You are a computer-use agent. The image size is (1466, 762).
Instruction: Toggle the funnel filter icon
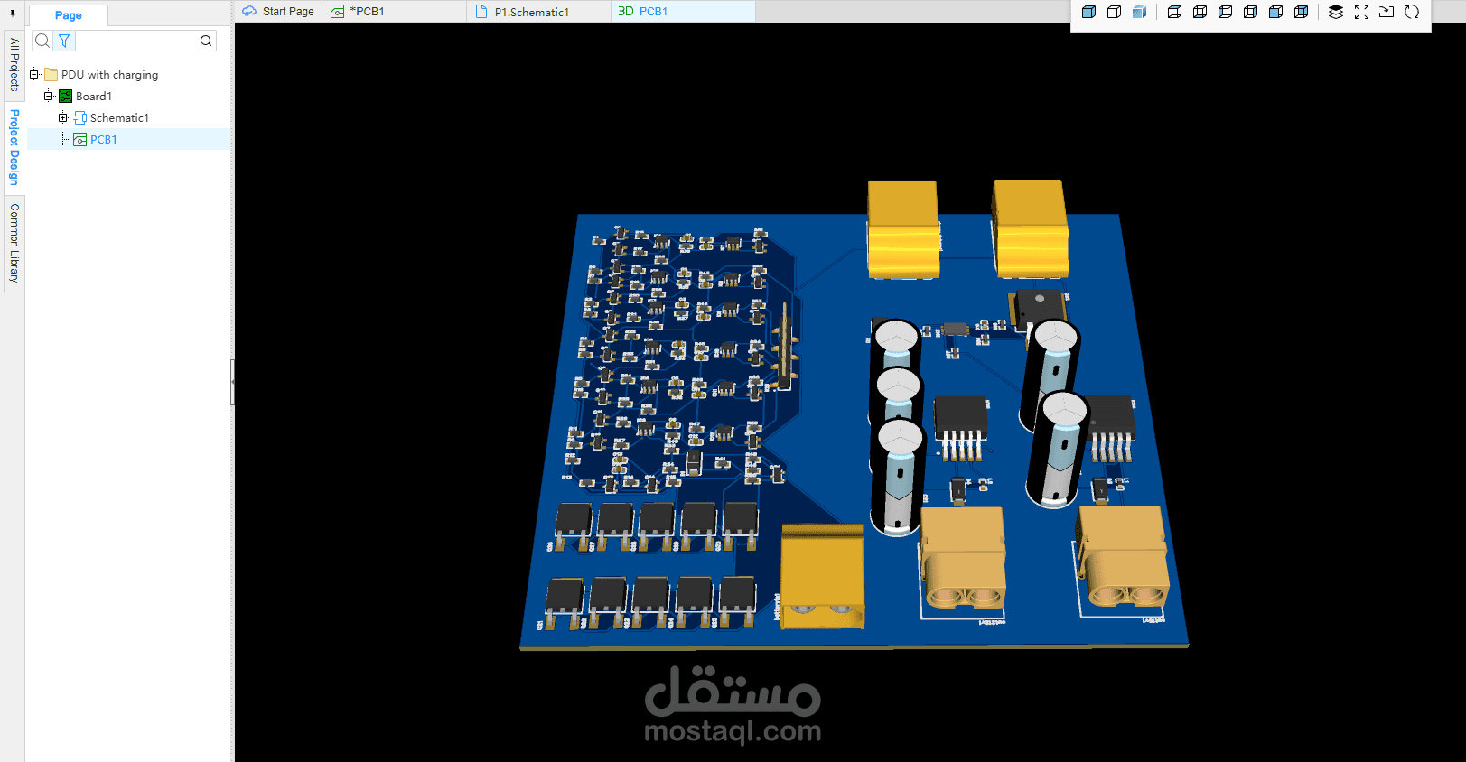(64, 41)
